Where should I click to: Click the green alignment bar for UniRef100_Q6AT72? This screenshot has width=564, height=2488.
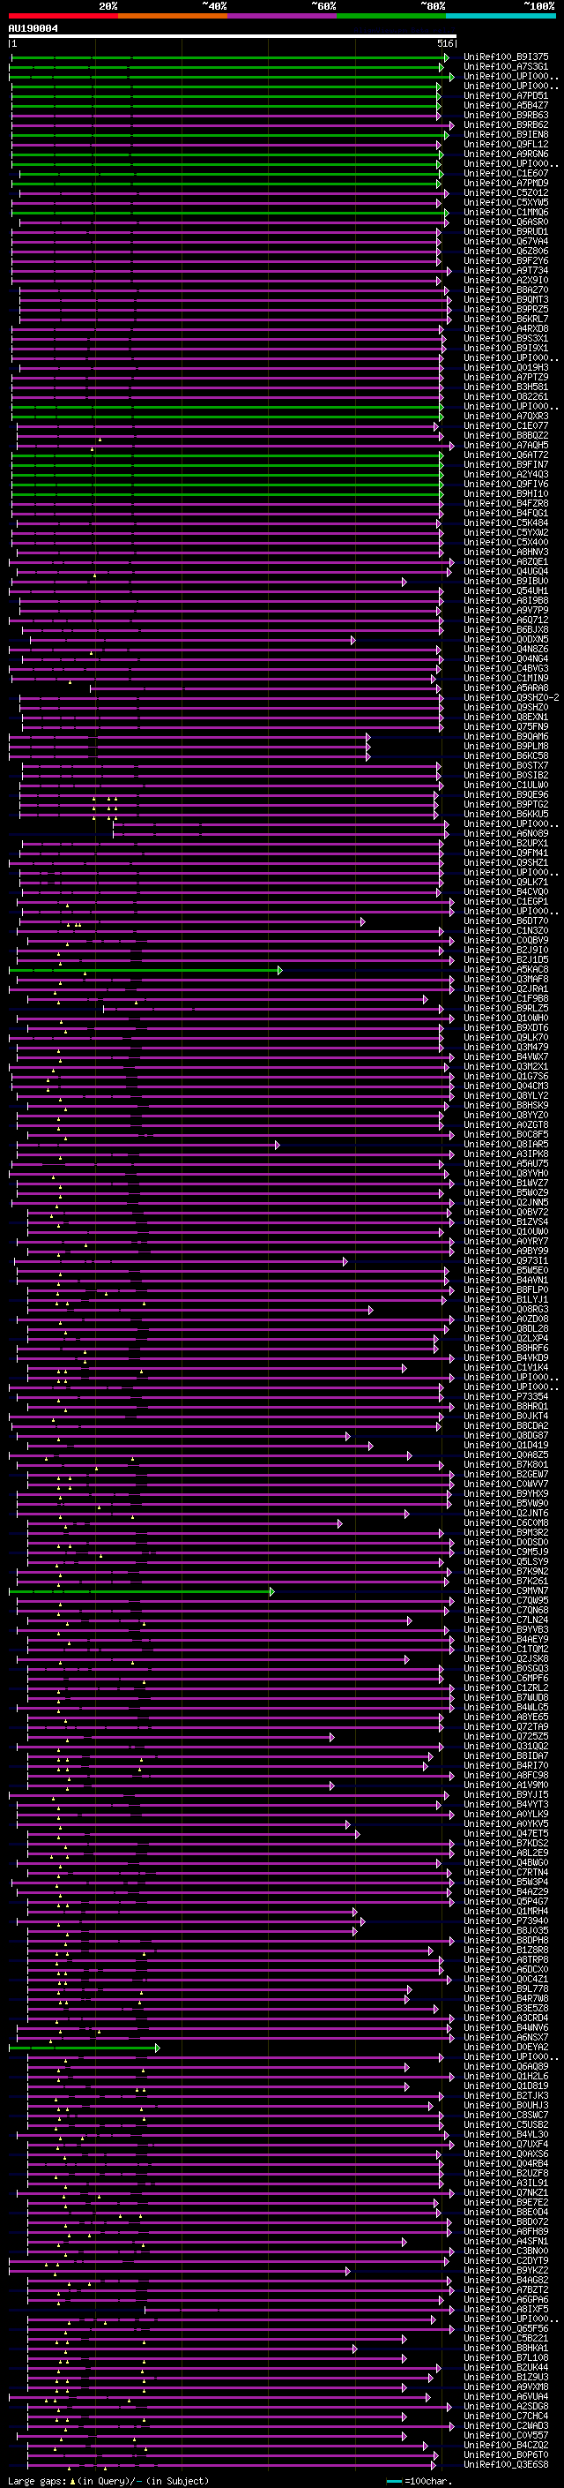click(x=226, y=455)
